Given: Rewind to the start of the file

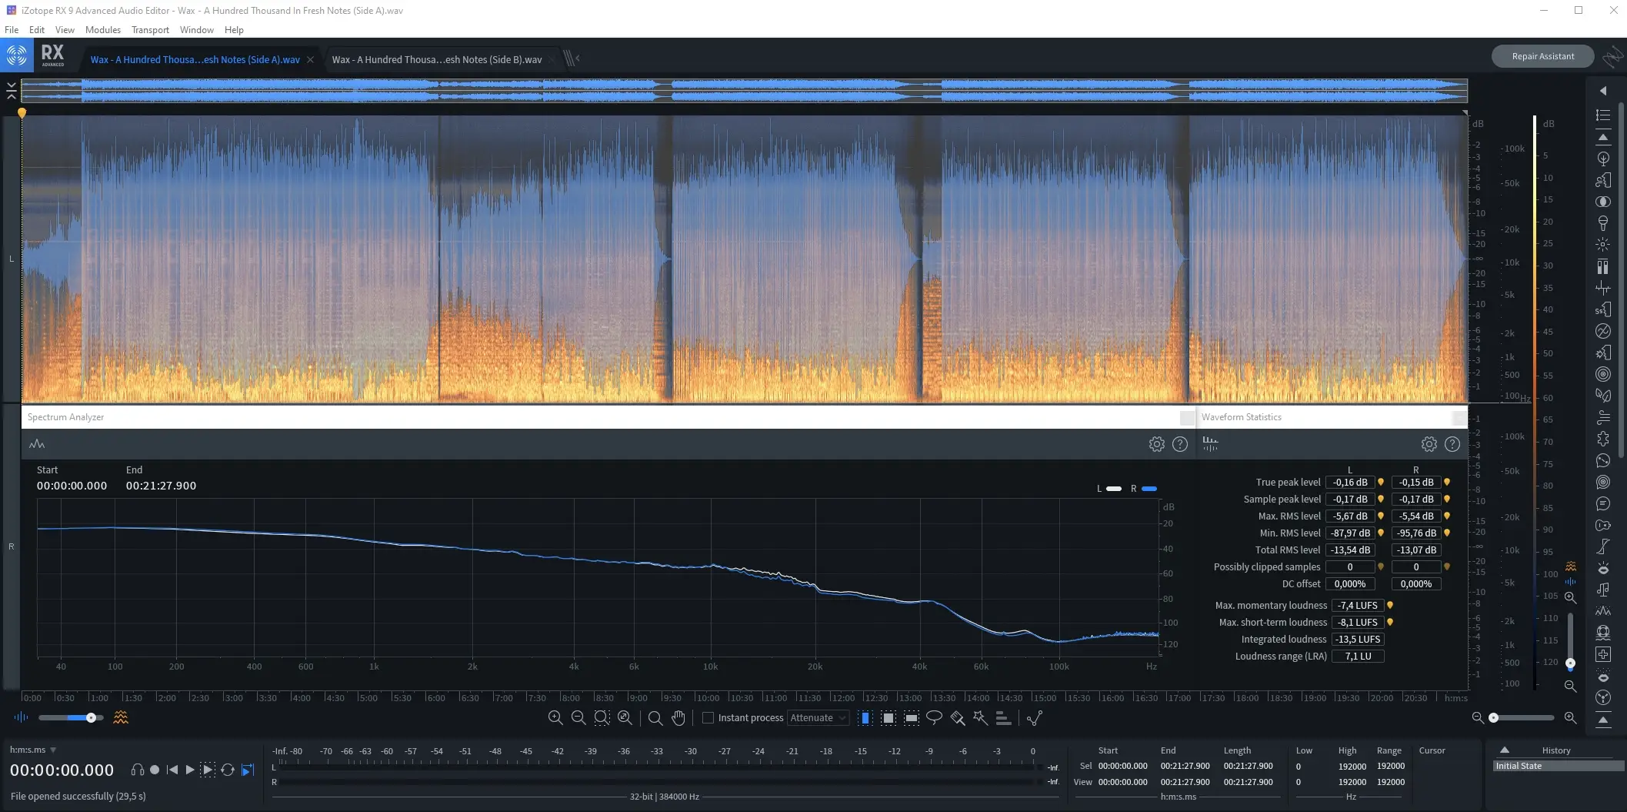Looking at the screenshot, I should tap(172, 770).
